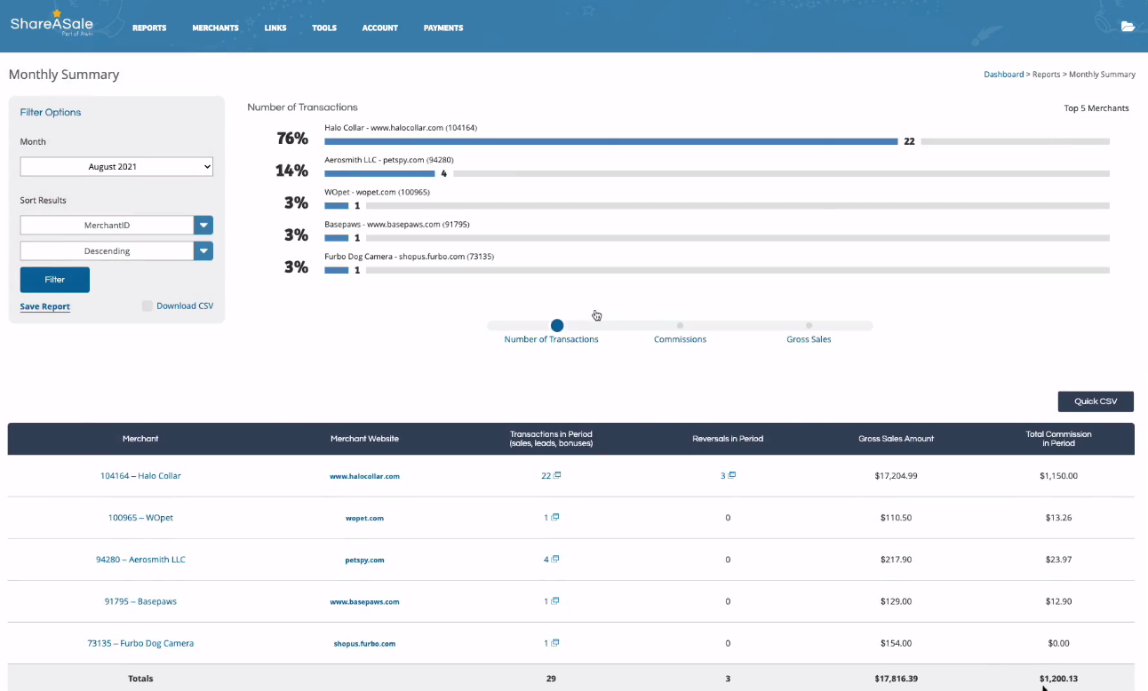Visit wopet.com website link
This screenshot has width=1148, height=691.
point(364,518)
